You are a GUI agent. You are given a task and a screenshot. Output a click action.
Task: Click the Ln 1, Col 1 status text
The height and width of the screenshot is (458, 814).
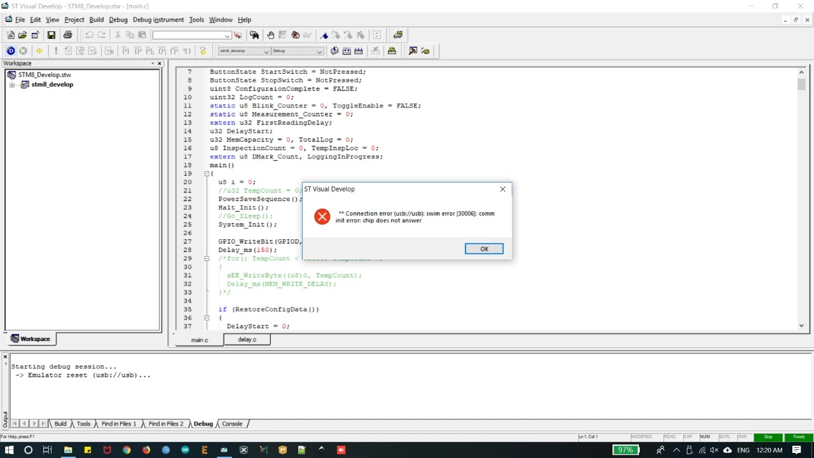coord(588,437)
